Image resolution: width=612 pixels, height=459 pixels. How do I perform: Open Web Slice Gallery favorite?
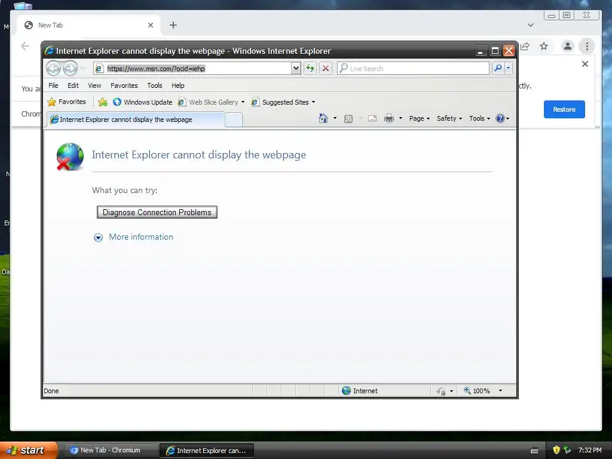211,102
